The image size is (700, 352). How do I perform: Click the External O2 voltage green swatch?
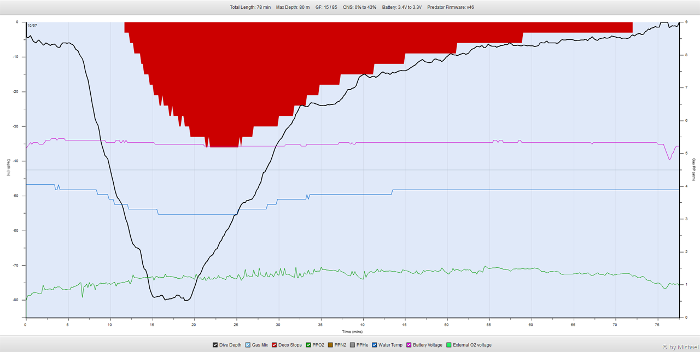[x=449, y=345]
